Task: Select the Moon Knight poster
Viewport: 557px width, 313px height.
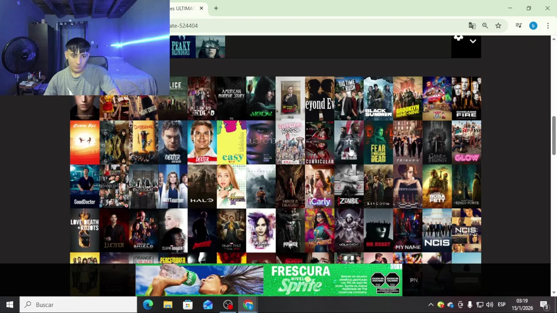Action: [x=349, y=230]
